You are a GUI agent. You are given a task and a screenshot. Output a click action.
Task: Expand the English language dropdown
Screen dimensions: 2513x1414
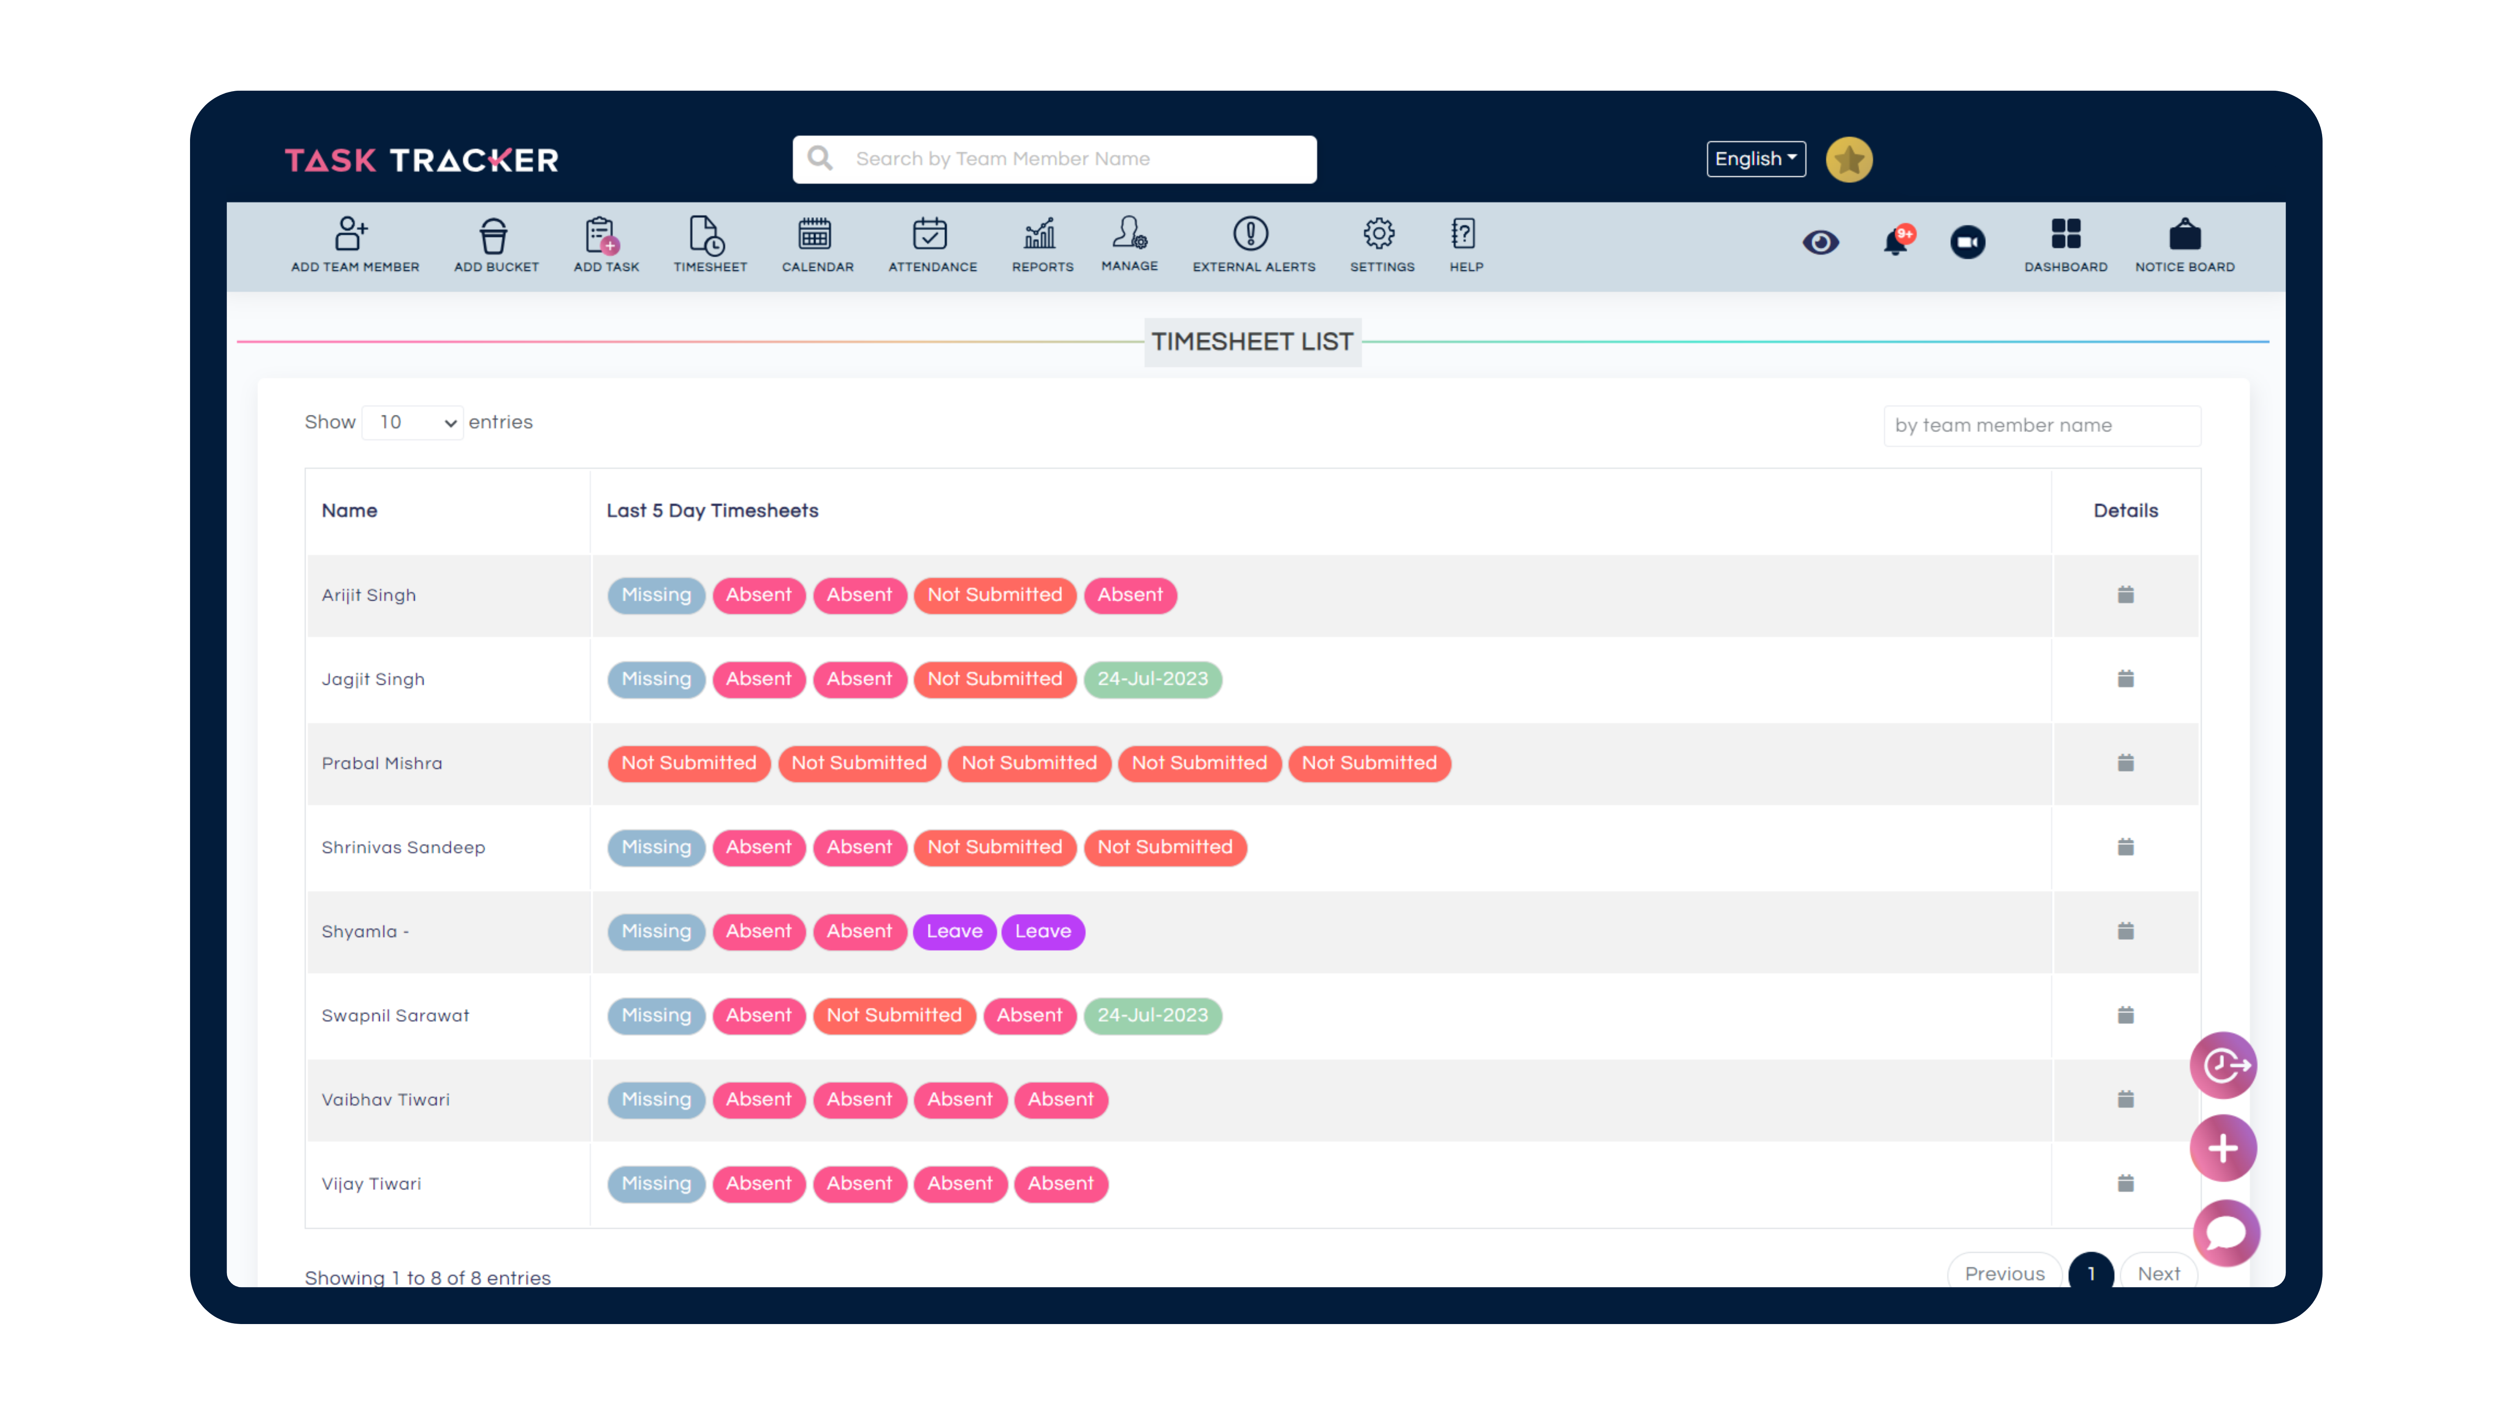coord(1755,159)
